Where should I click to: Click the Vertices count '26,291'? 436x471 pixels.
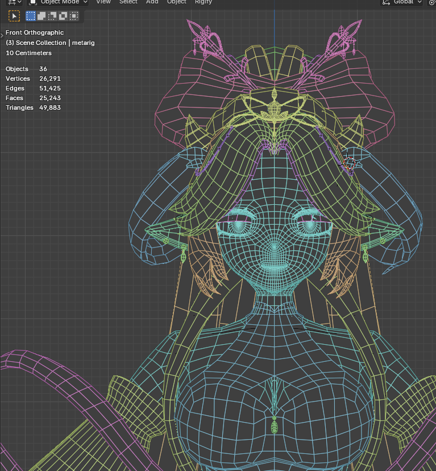point(50,78)
